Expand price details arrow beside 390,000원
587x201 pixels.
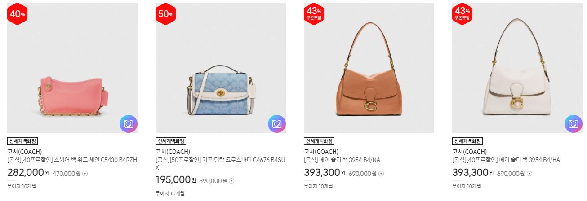pos(231,181)
